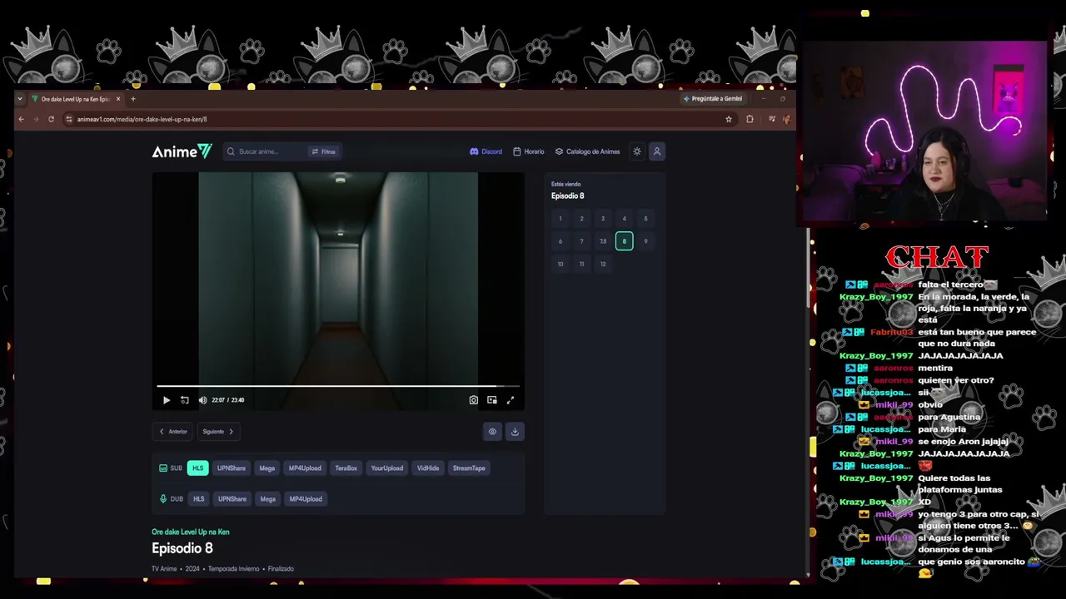Jump to episode 3 in episode list
This screenshot has width=1066, height=599.
tap(603, 219)
